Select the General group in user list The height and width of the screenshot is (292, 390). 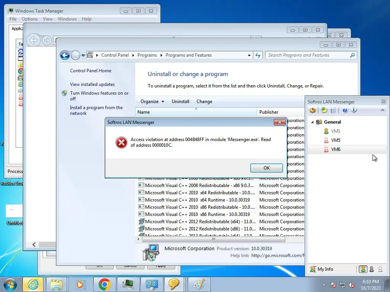point(332,122)
